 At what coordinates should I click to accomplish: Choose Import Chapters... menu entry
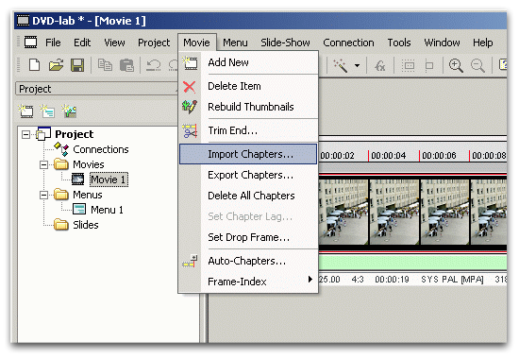[x=248, y=154]
